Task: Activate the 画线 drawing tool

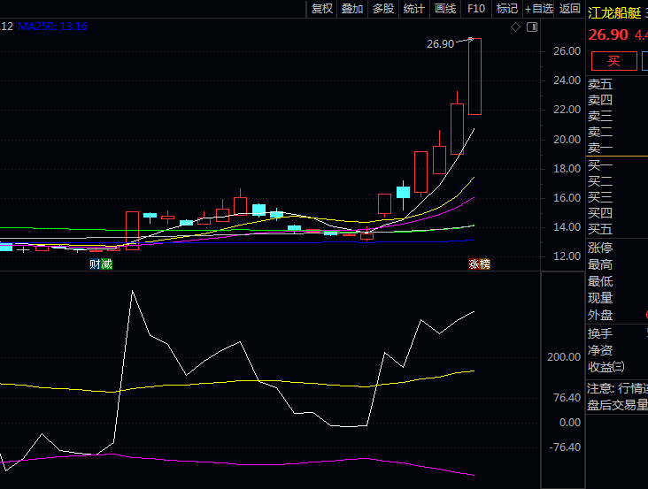Action: click(444, 9)
